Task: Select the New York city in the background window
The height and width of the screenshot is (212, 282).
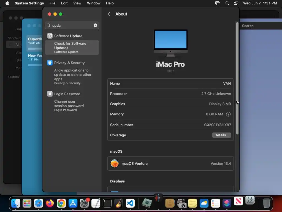Action: tap(34, 60)
